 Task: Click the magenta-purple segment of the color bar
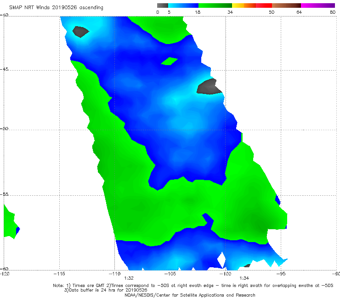[x=318, y=6]
